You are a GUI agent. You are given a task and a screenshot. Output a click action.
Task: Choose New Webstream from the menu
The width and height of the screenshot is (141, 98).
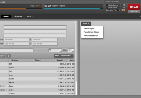(x=91, y=35)
